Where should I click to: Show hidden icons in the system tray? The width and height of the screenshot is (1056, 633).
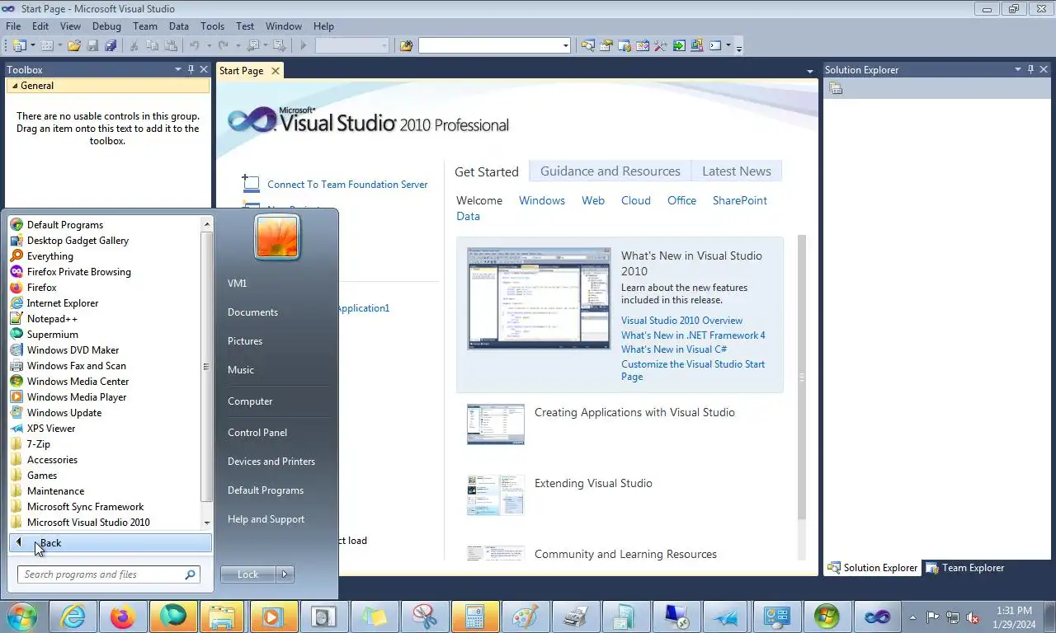[x=912, y=617]
